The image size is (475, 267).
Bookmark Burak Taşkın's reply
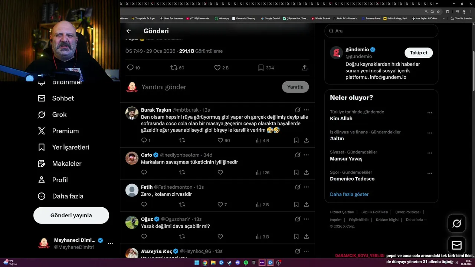(x=296, y=140)
